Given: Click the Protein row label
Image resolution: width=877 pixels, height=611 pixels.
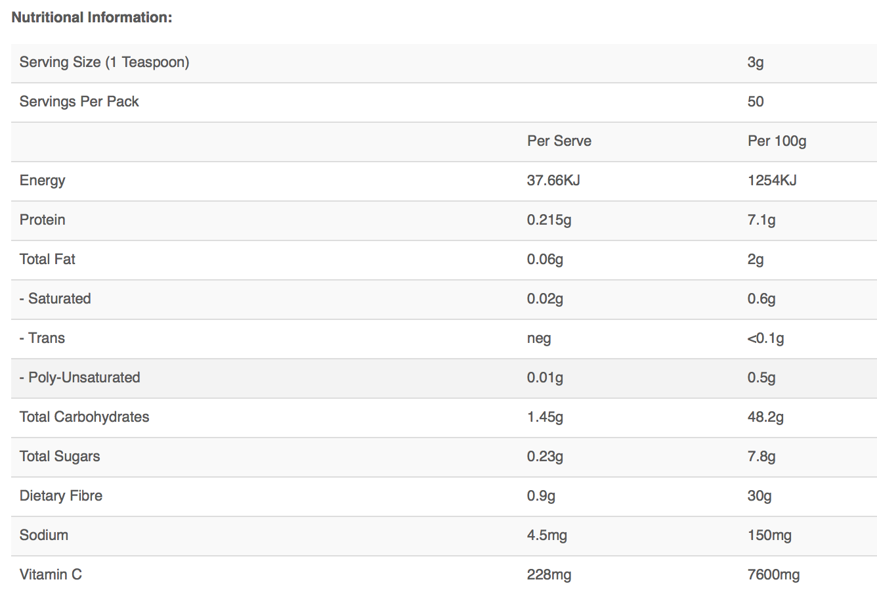Looking at the screenshot, I should [x=43, y=220].
